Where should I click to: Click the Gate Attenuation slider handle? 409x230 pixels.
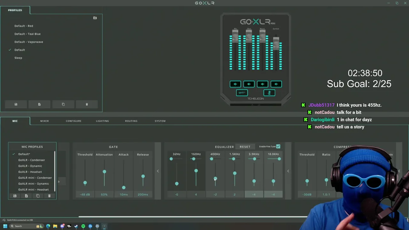pos(104,172)
